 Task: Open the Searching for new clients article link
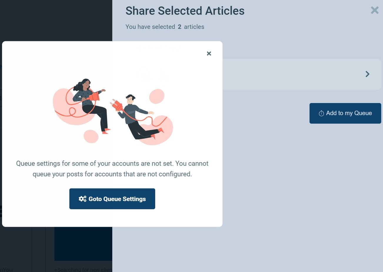point(83,269)
